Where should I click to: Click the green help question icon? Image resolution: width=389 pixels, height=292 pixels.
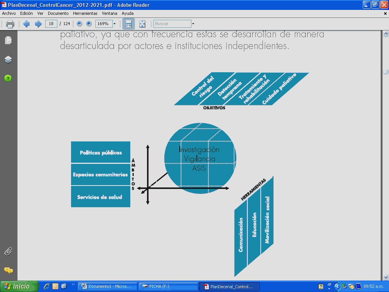[x=8, y=78]
